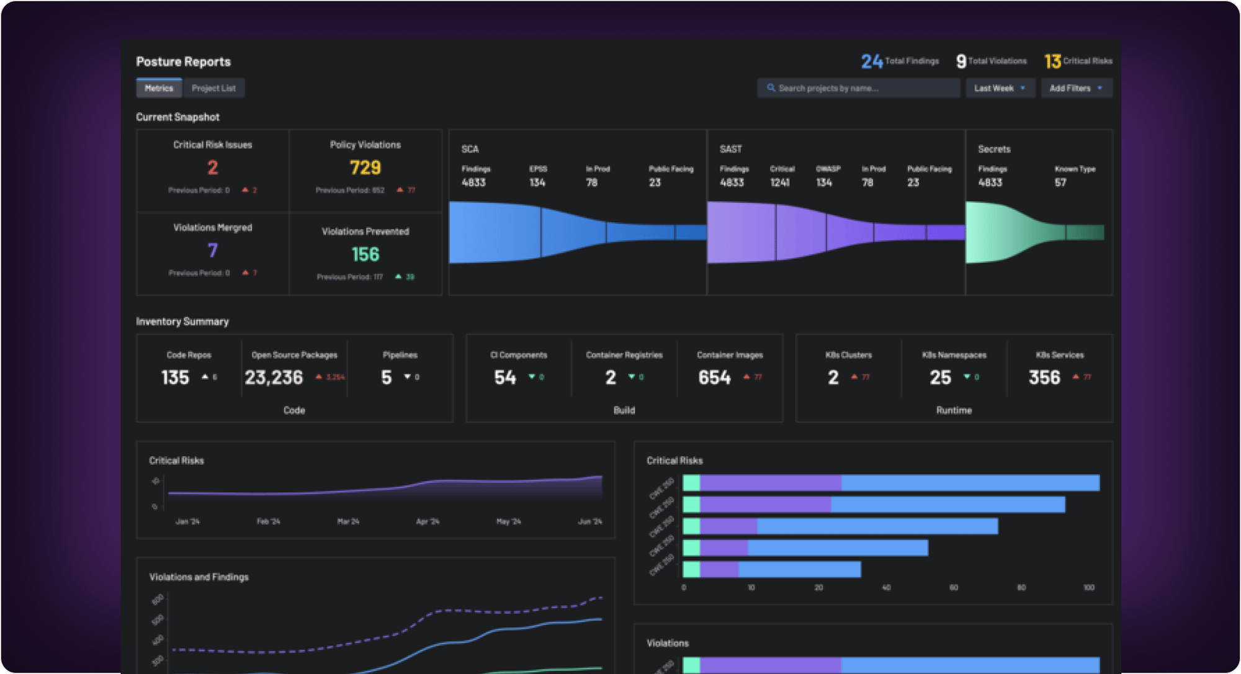Open the Last Week time range dropdown
This screenshot has width=1241, height=674.
pyautogui.click(x=1000, y=88)
